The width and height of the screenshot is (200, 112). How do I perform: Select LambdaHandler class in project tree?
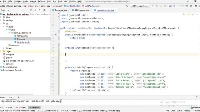24,42
